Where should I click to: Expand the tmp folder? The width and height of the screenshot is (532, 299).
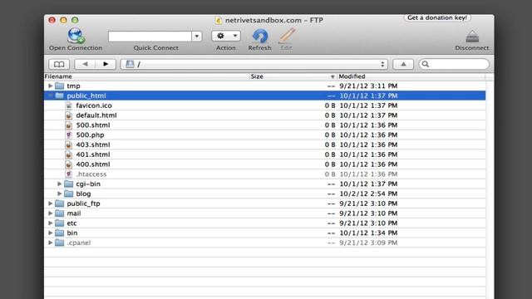pyautogui.click(x=50, y=86)
